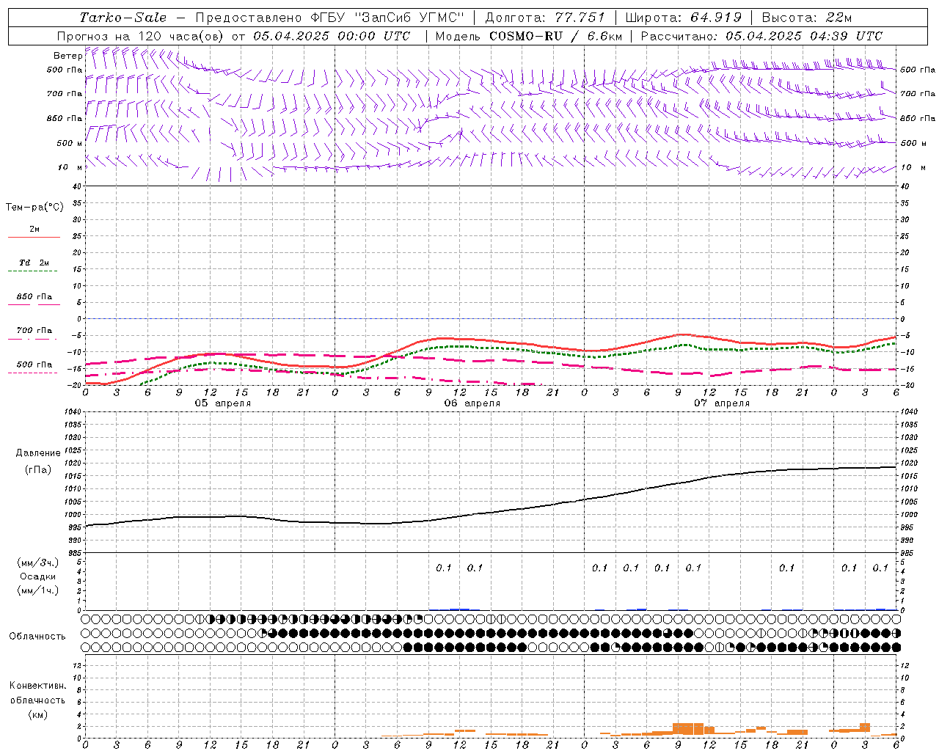939x751 pixels.
Task: Select the Широта: 64.919 header value
Action: tap(682, 18)
